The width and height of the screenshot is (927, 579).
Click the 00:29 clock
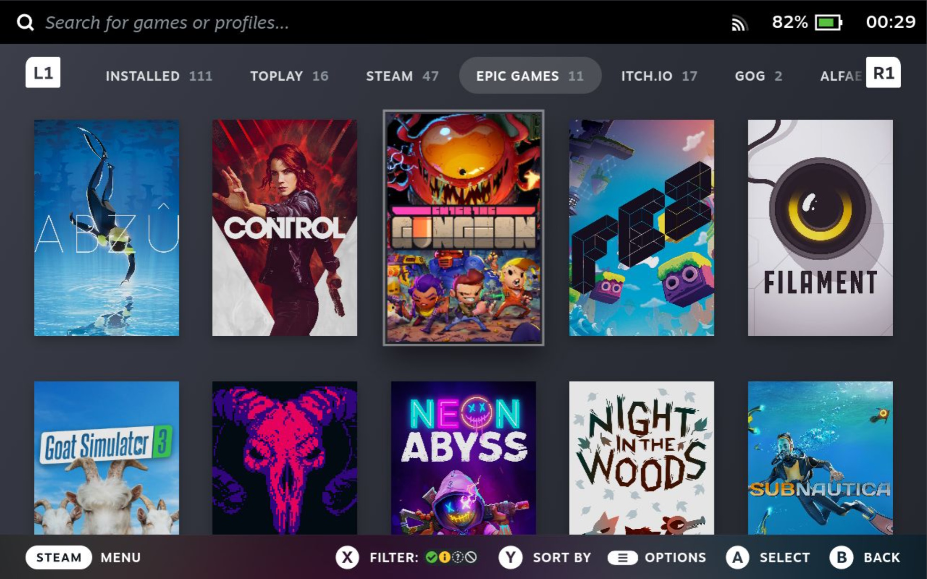pos(890,22)
